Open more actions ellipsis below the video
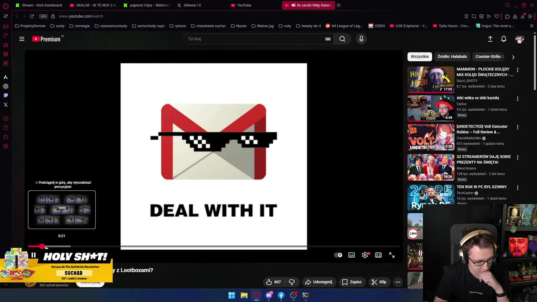Screen dimensions: 537x302 (398, 282)
